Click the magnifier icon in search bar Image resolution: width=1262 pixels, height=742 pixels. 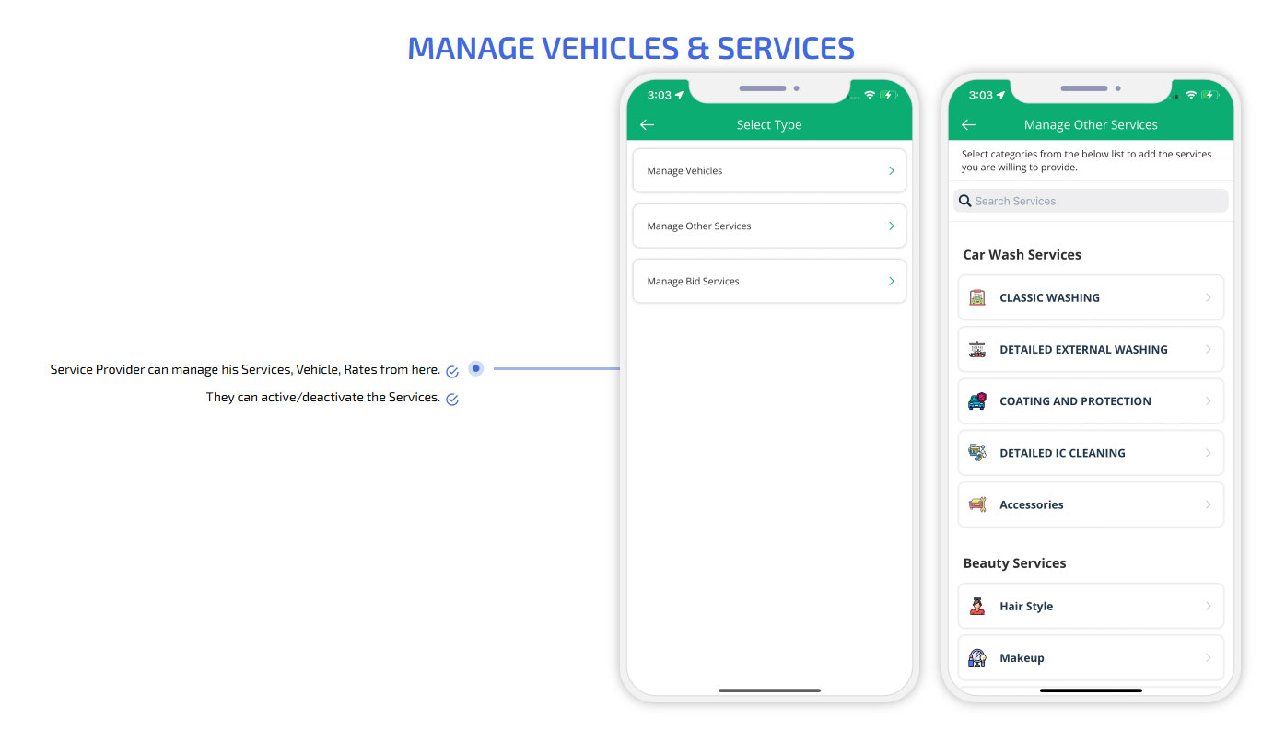pos(965,201)
